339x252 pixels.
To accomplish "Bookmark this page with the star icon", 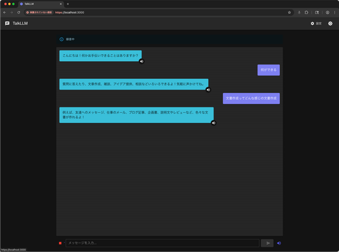I will coord(290,12).
